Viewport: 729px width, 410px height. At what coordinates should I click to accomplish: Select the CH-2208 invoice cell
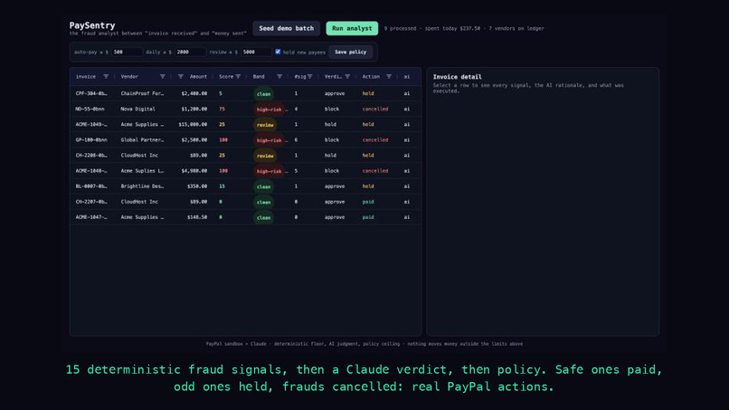click(x=91, y=156)
